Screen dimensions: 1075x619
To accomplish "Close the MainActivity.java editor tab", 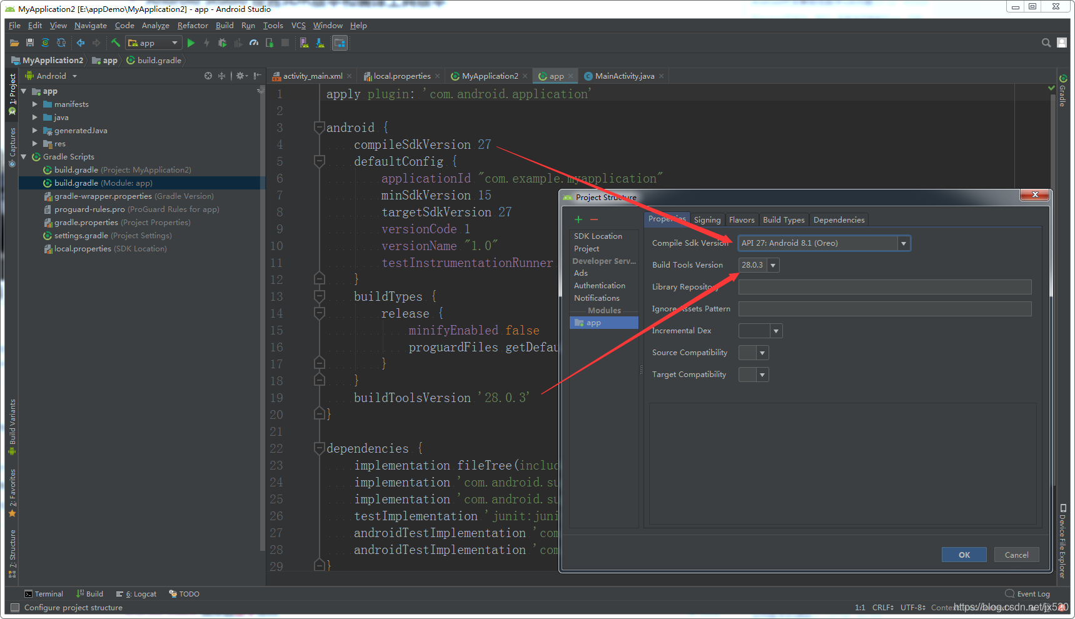I will tap(661, 76).
